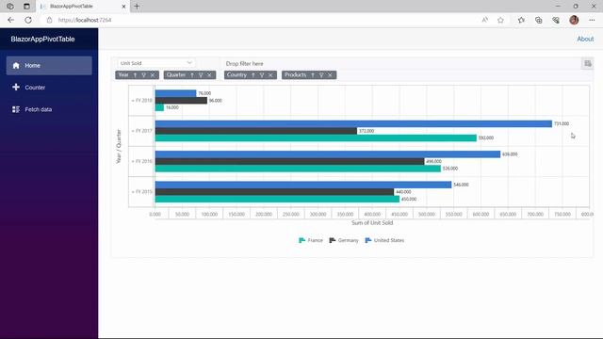
Task: Open the Fetch data page
Action: [49, 109]
